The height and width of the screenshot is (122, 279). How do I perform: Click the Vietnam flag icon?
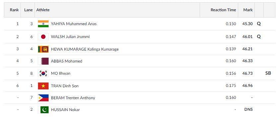(x=43, y=86)
